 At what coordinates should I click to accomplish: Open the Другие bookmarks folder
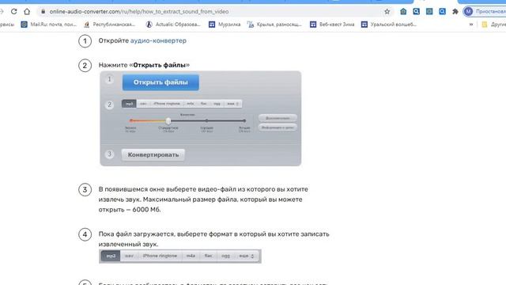[x=493, y=25]
